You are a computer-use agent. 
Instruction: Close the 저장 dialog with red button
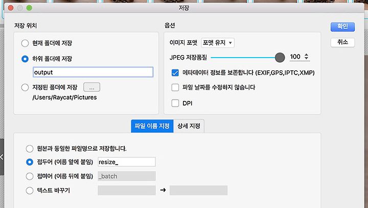(11, 8)
